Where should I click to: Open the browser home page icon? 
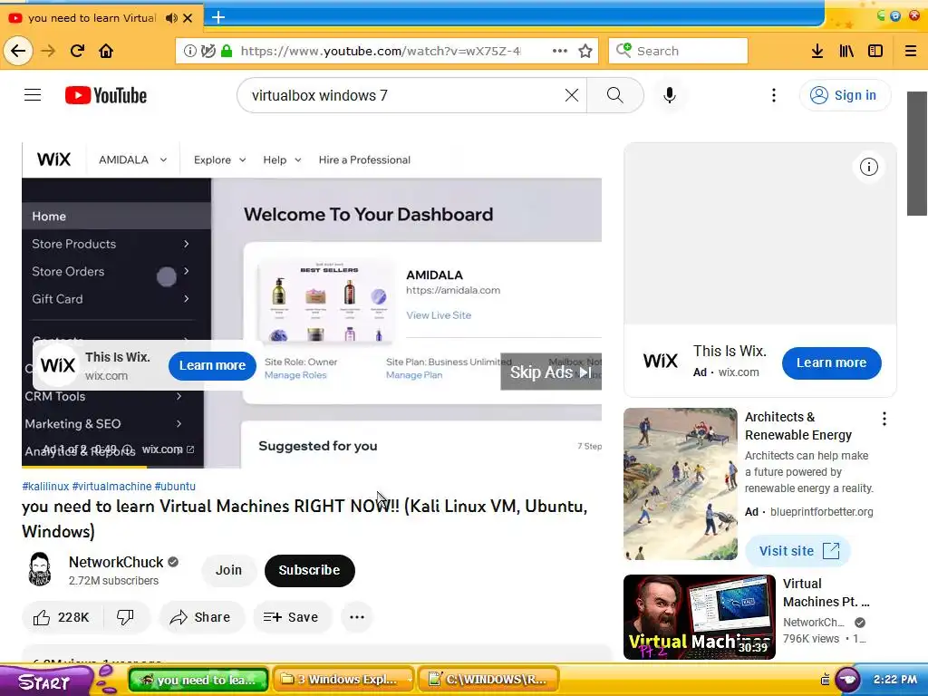point(106,51)
